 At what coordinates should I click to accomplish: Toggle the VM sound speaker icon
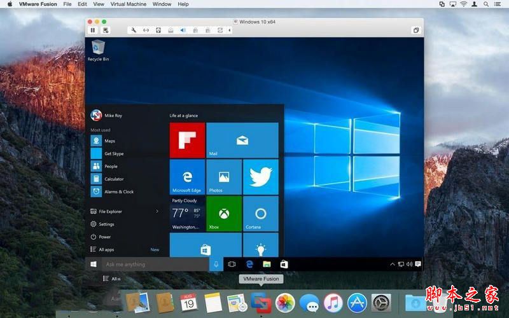pos(183,30)
